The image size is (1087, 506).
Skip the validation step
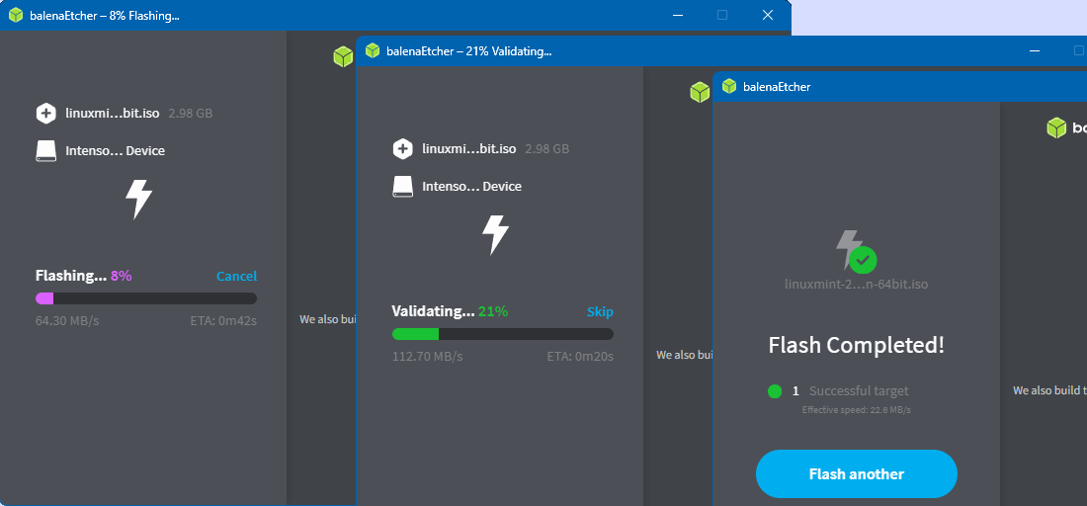pyautogui.click(x=600, y=311)
